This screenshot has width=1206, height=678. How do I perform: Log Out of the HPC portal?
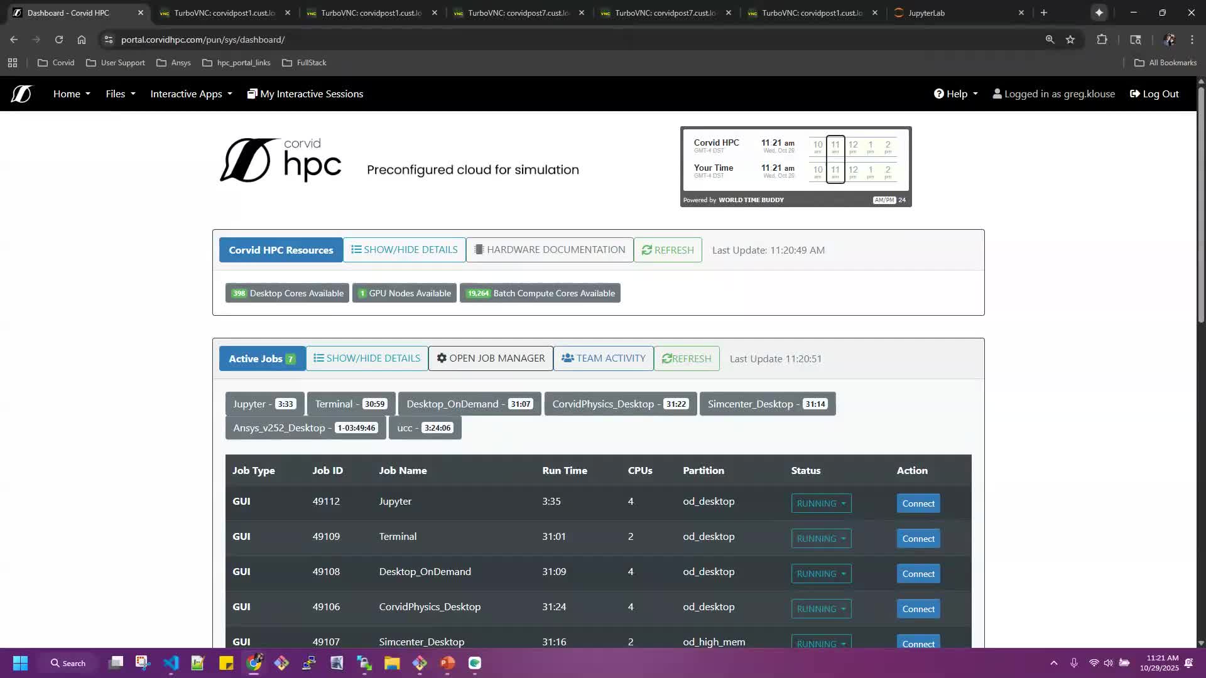(1154, 94)
